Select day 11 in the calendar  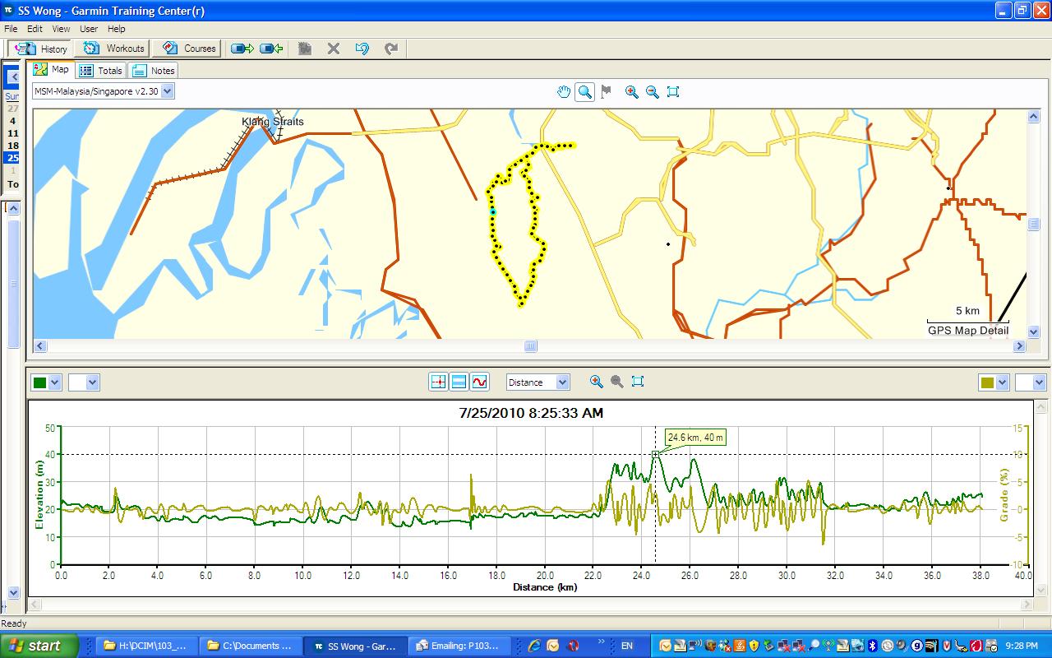click(12, 133)
